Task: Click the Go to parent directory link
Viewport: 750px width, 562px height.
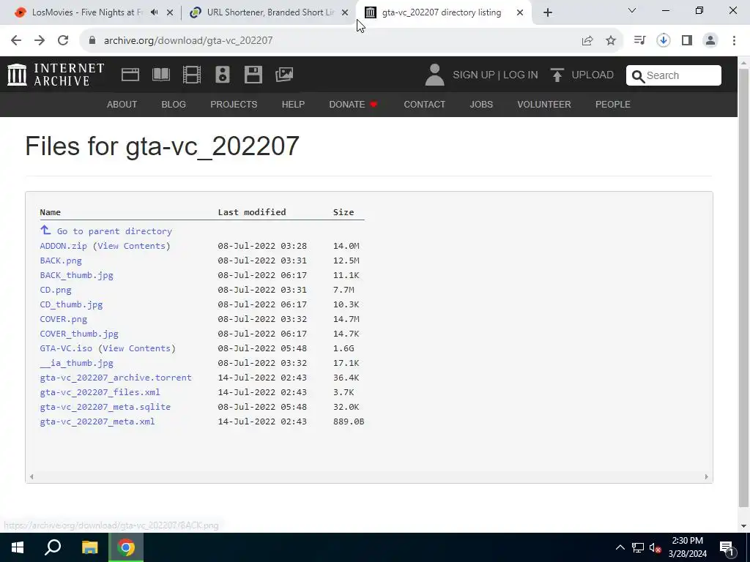Action: 114,231
